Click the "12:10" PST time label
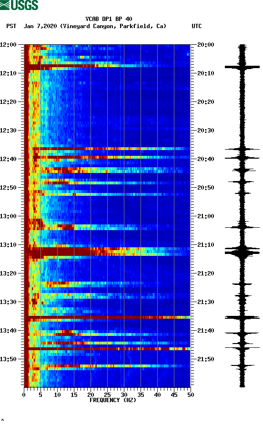263x425 pixels. [x=8, y=73]
